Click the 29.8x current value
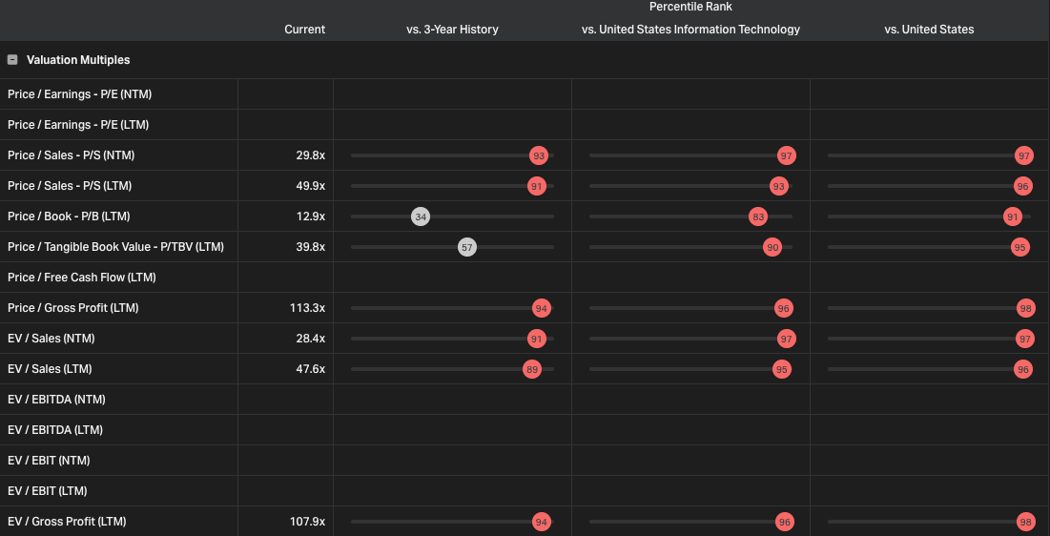Screen dimensions: 1050x536 pos(311,155)
